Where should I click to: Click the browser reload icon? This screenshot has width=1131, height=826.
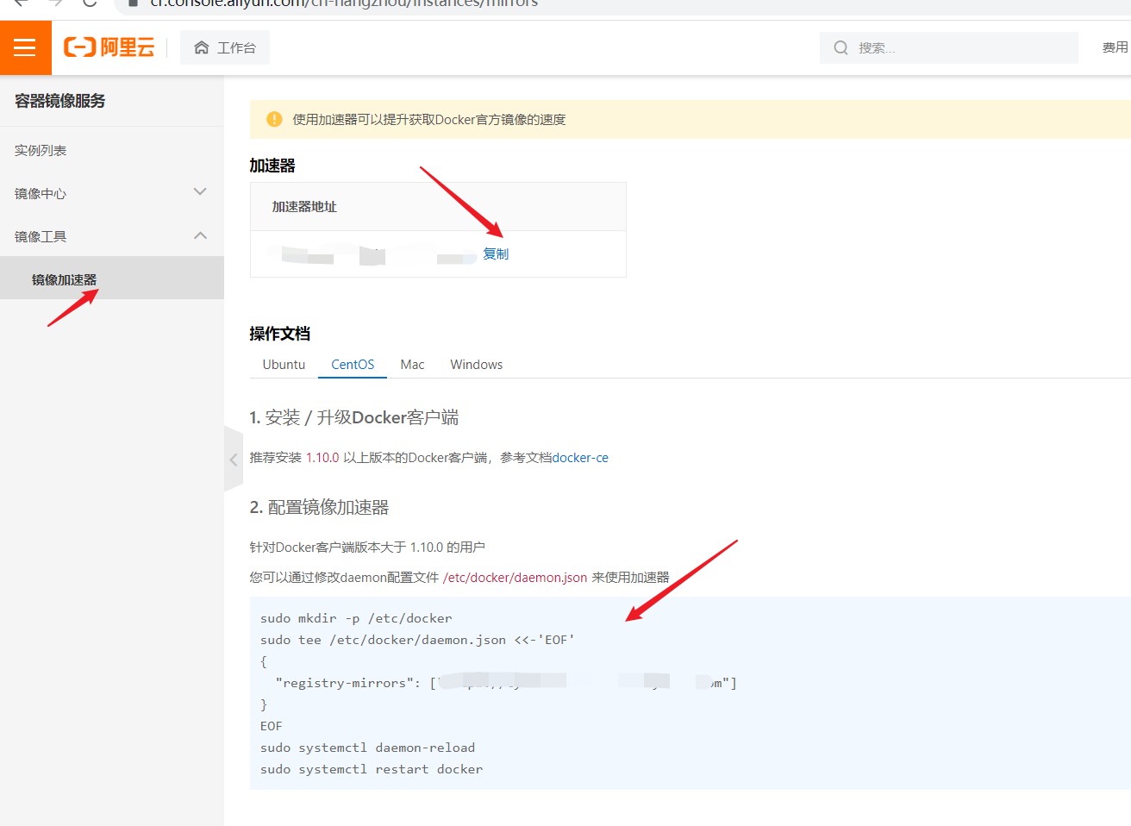pyautogui.click(x=90, y=3)
